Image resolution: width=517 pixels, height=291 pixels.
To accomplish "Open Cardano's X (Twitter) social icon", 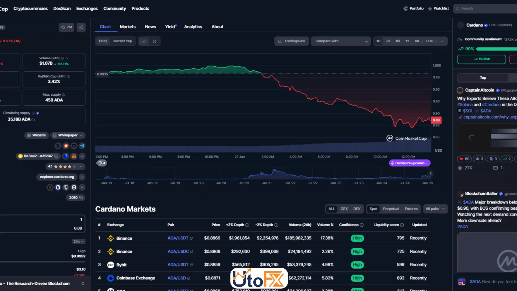I will click(58, 146).
